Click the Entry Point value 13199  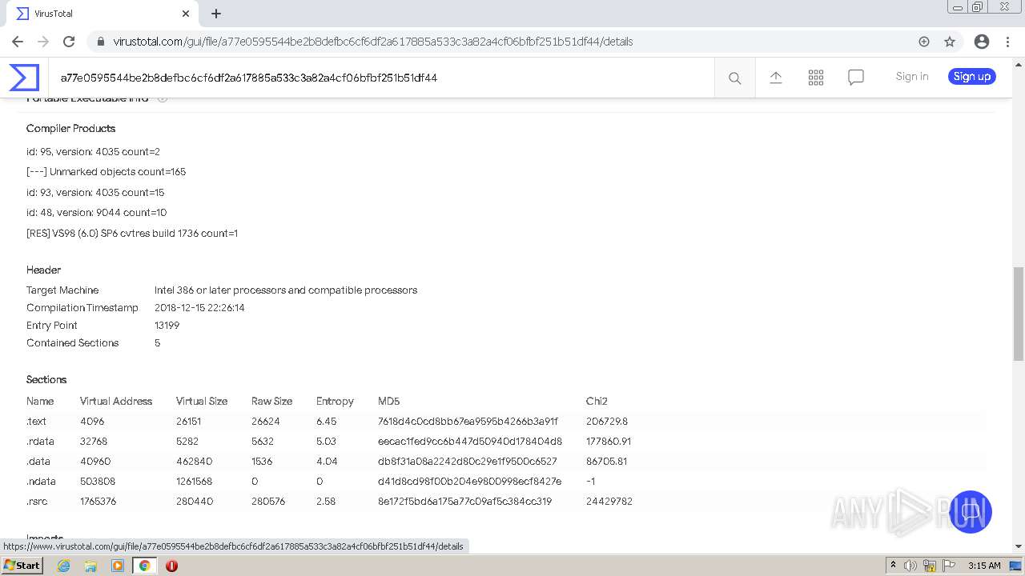[167, 326]
